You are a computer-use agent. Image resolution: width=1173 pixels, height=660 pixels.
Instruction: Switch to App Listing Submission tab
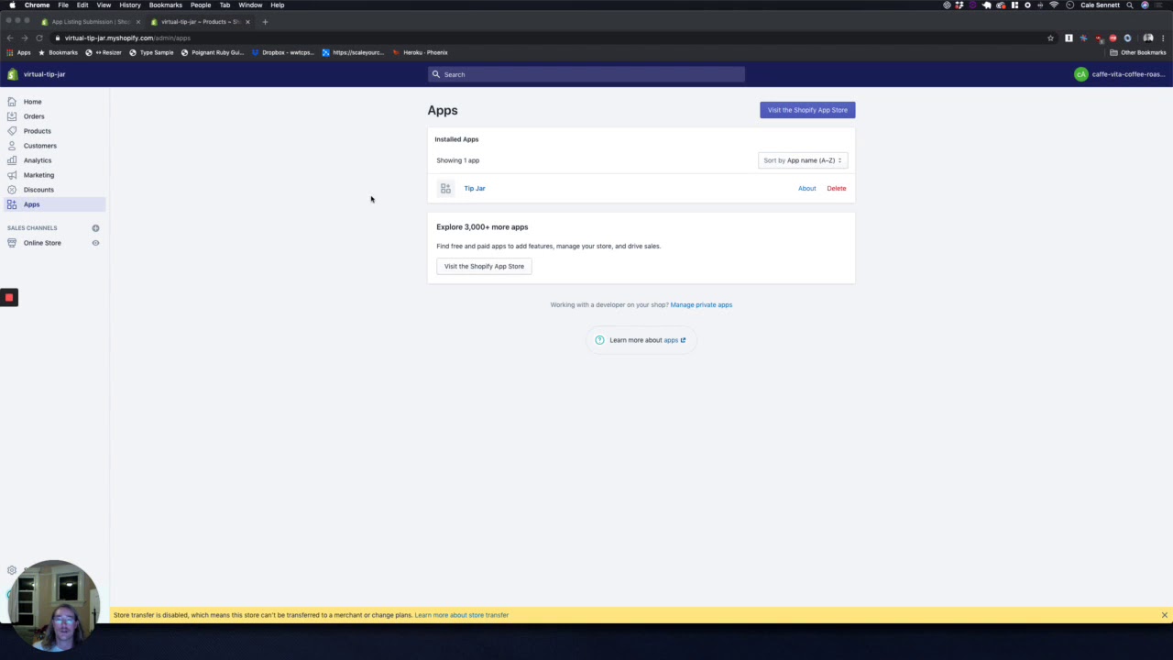(x=90, y=21)
